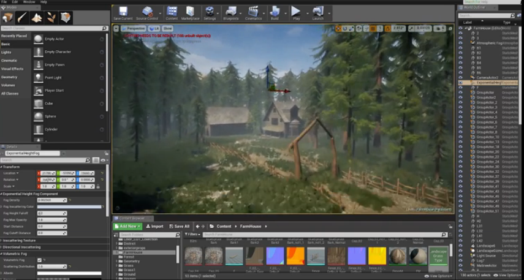Toggle Volumetric Fog checkbox
524x280 pixels.
[39, 260]
